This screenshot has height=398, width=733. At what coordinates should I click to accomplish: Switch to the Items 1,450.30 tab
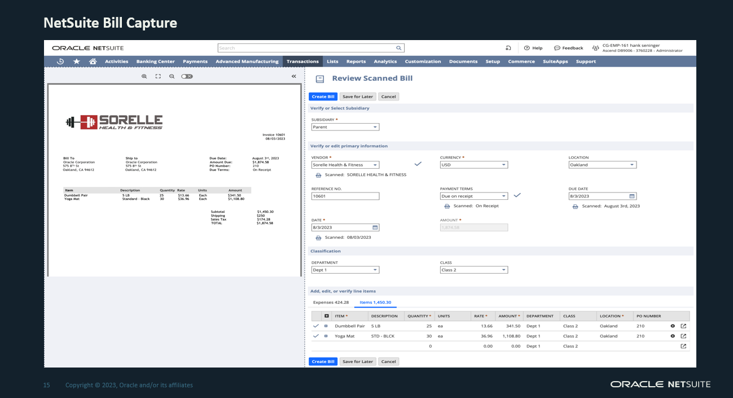375,303
